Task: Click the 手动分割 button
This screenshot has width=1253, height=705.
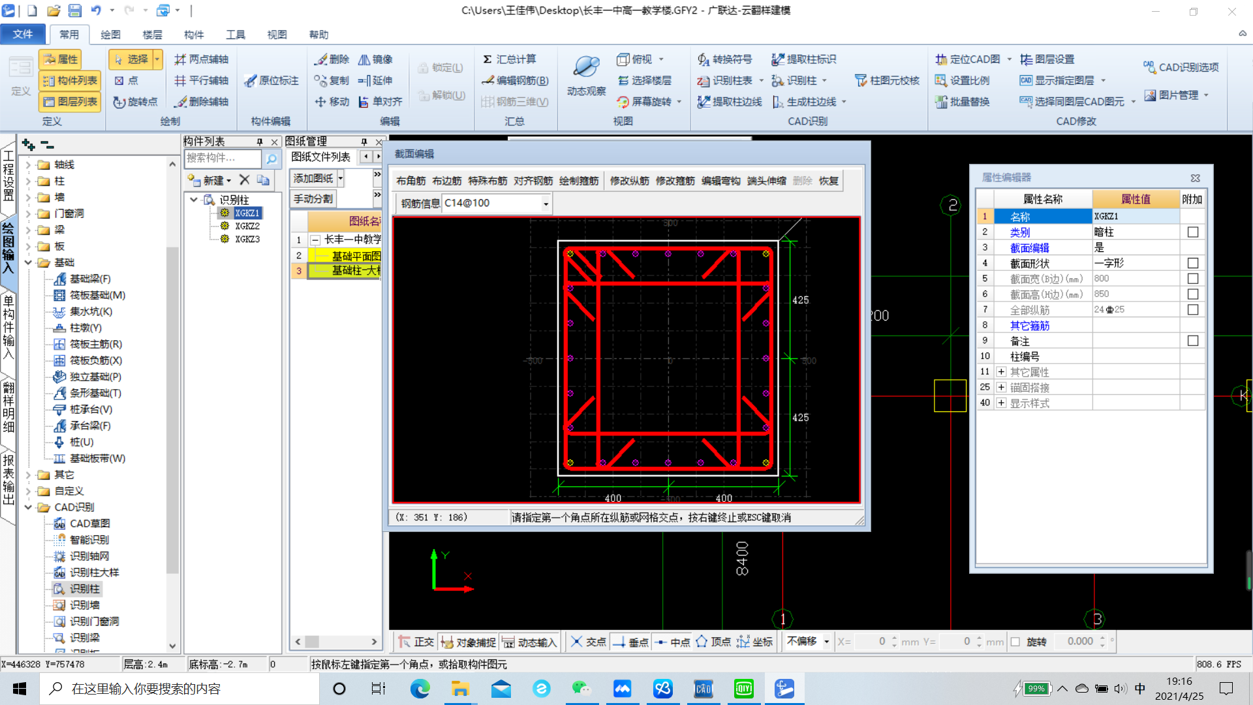Action: tap(313, 199)
